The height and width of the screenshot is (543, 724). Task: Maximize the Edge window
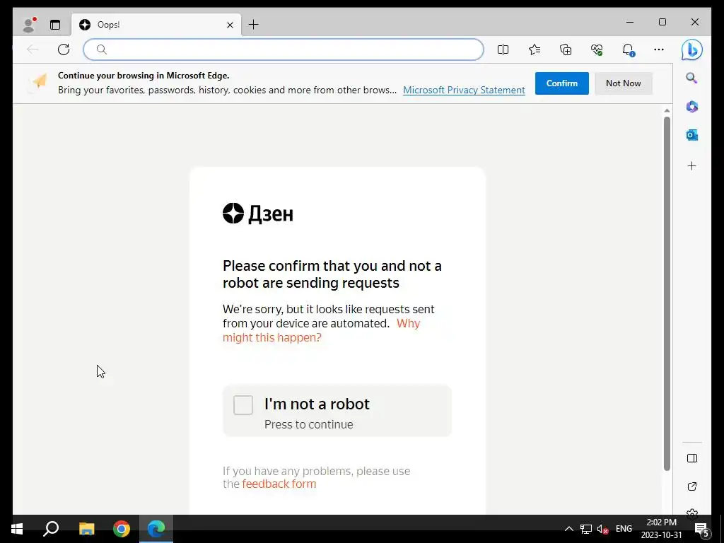(x=662, y=22)
